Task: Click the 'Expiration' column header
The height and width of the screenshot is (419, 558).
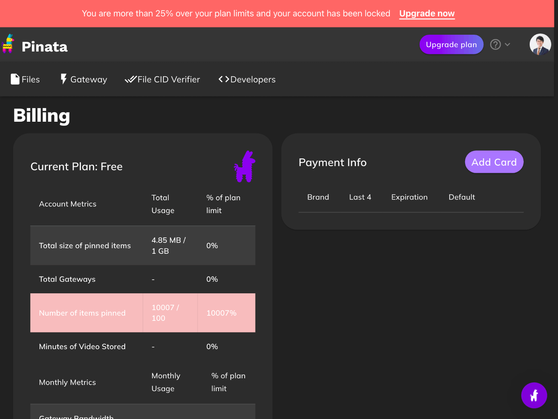Action: (x=409, y=197)
